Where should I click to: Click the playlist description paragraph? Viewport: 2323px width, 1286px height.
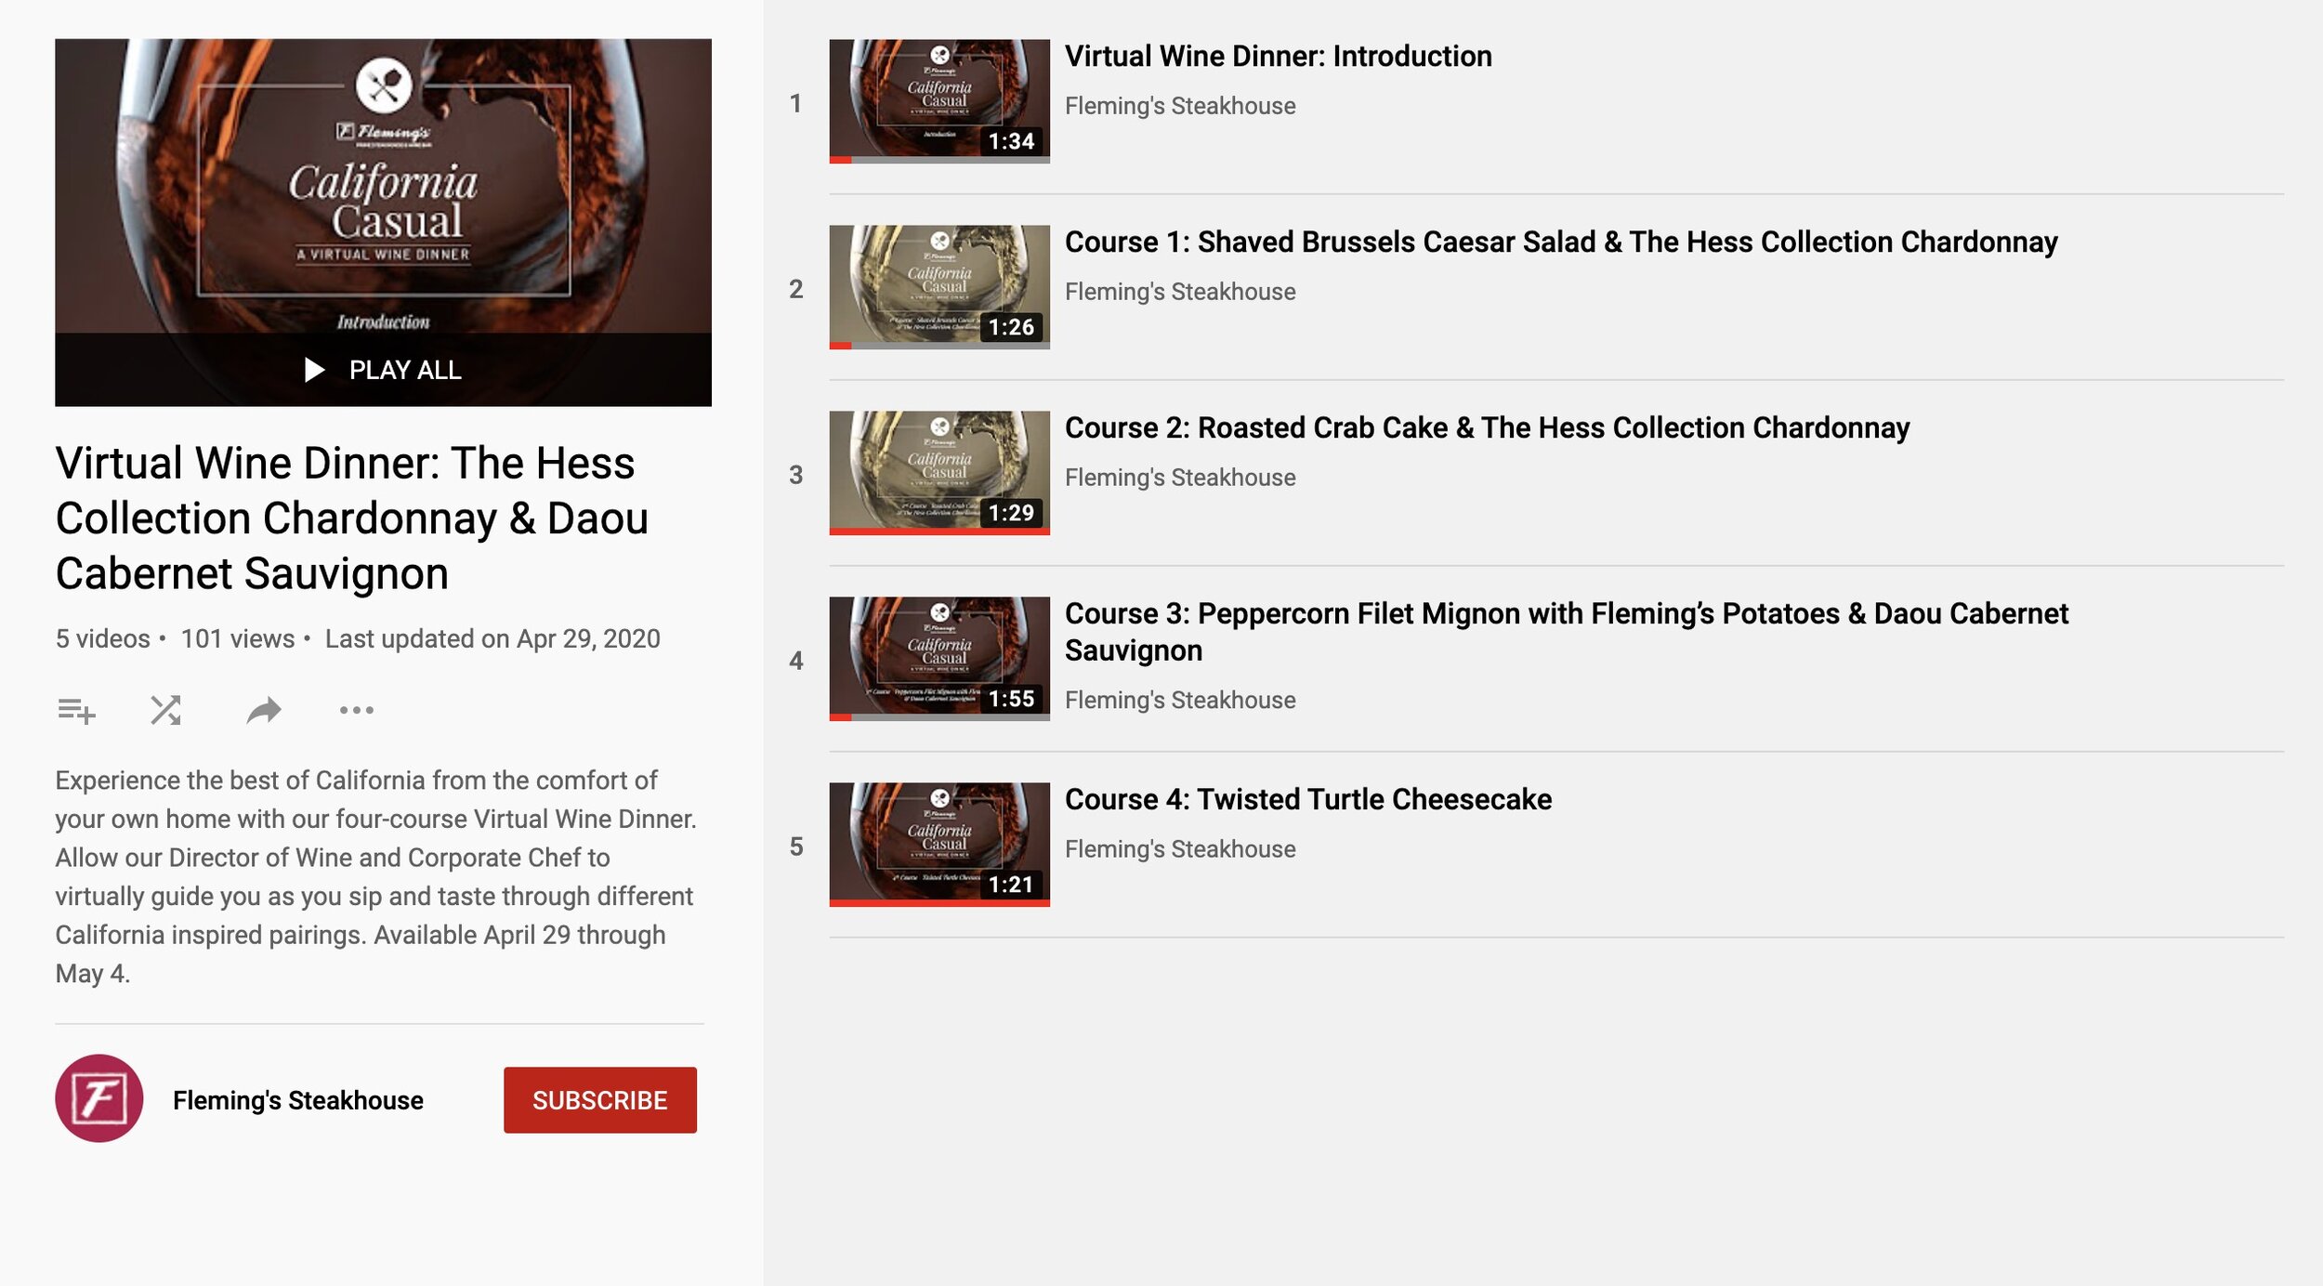376,876
